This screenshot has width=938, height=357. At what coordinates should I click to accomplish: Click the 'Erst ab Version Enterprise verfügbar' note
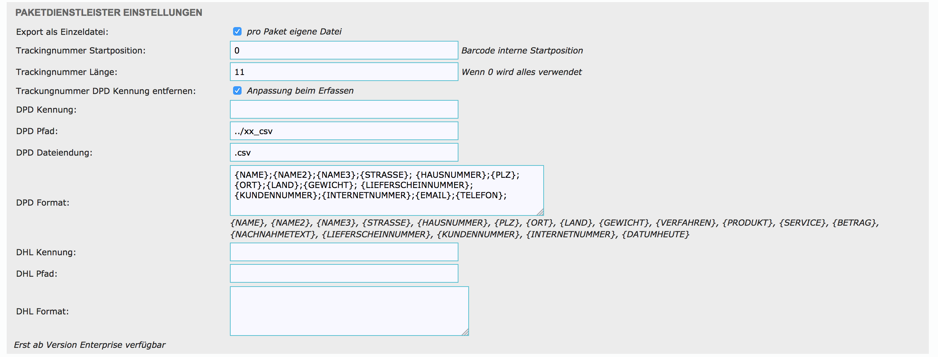pyautogui.click(x=89, y=345)
